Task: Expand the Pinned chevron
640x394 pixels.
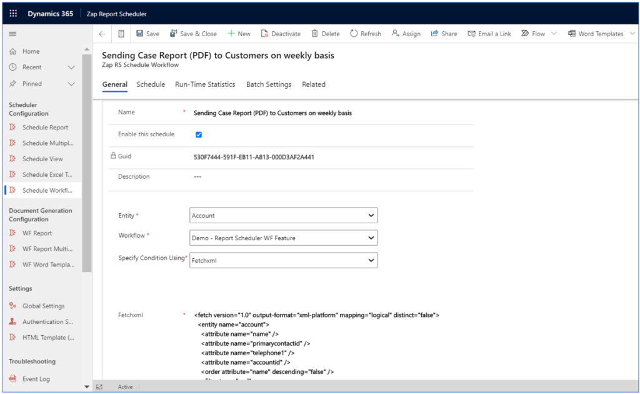Action: (71, 84)
